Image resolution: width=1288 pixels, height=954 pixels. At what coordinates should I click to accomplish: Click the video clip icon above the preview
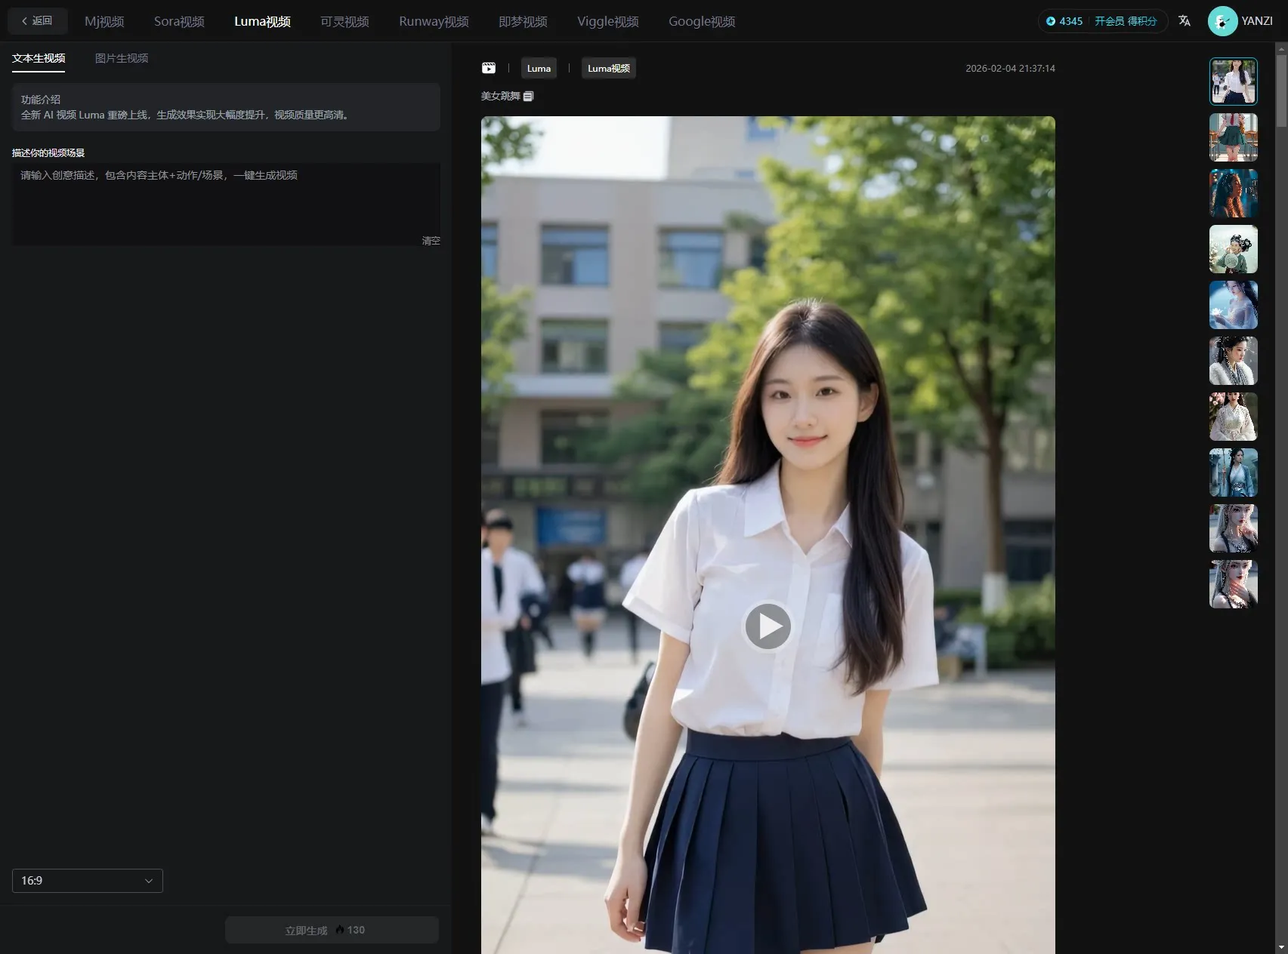tap(488, 68)
